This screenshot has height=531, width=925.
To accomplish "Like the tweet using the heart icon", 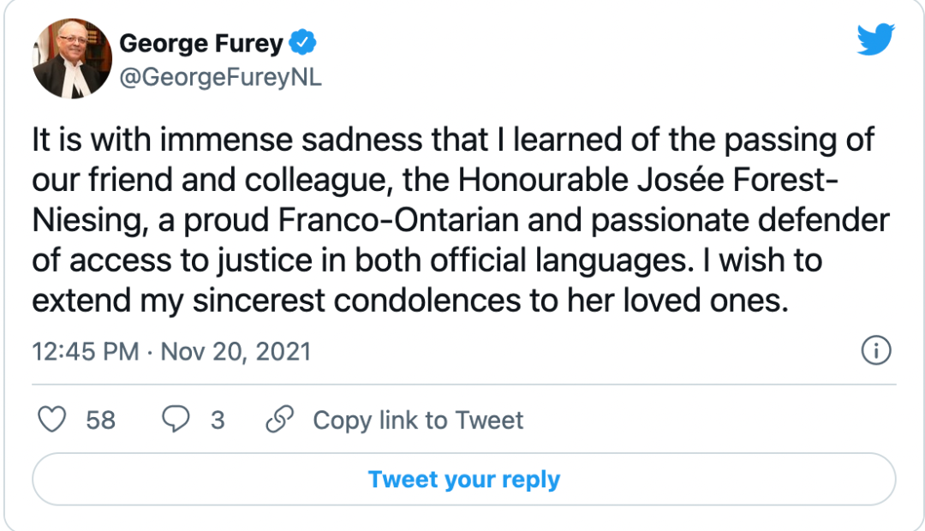I will coord(54,420).
